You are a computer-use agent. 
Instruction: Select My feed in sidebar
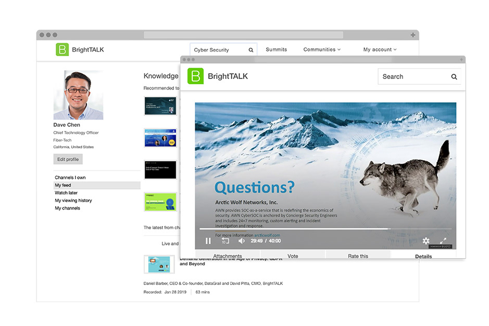[x=97, y=185]
